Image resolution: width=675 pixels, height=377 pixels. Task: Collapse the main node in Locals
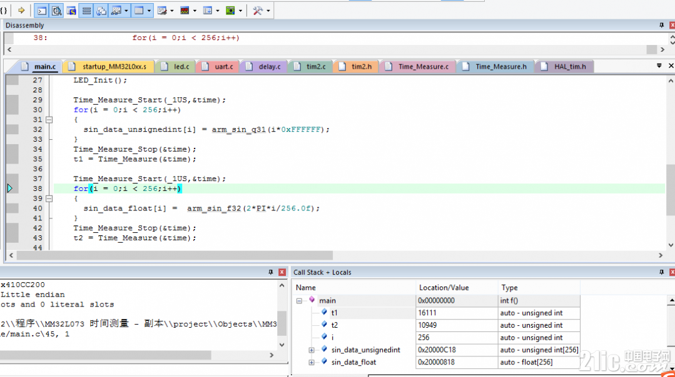tap(299, 301)
